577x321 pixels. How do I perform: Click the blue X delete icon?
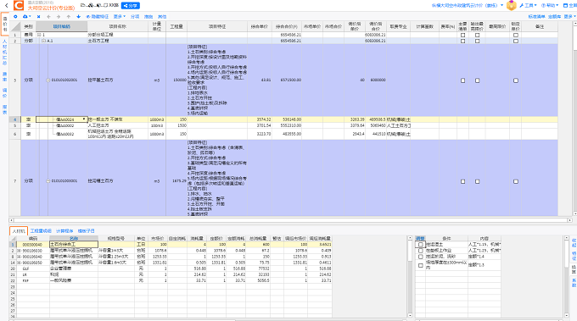[x=39, y=17]
